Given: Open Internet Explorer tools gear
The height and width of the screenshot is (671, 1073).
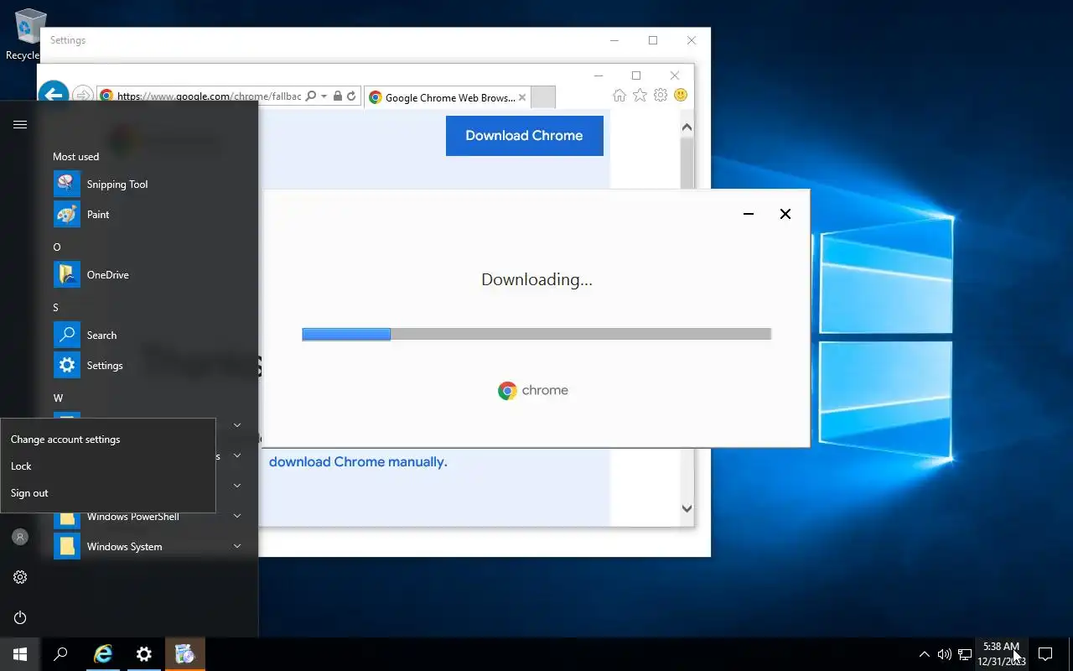Looking at the screenshot, I should (x=661, y=96).
